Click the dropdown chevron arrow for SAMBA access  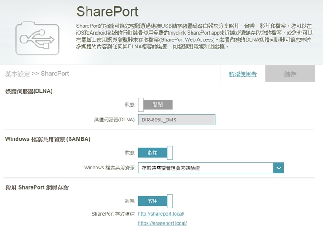(x=279, y=168)
